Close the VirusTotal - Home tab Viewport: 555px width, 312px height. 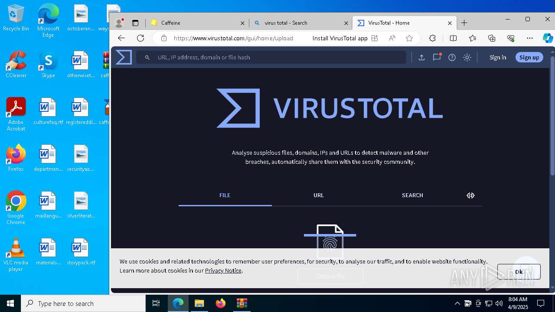point(450,23)
